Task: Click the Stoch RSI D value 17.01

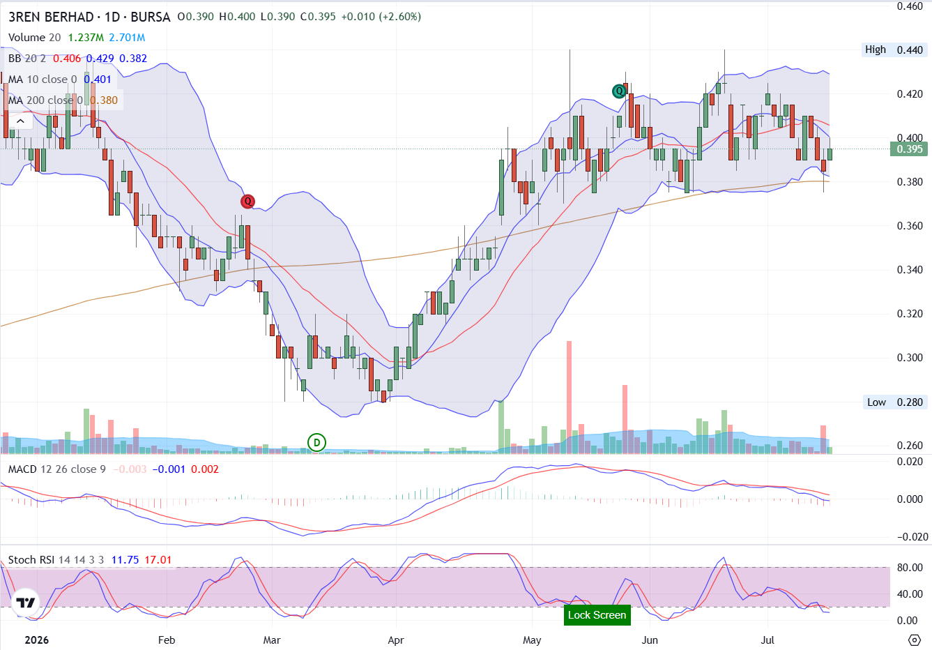Action: pyautogui.click(x=158, y=560)
